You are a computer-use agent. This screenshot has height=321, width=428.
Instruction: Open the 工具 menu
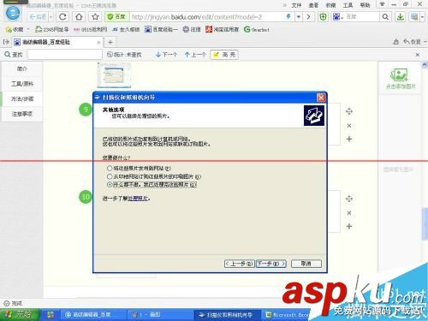point(348,5)
